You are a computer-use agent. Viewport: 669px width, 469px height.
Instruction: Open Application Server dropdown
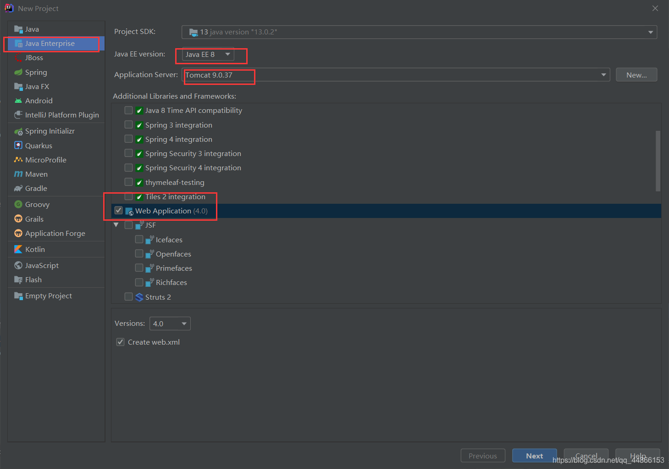coord(396,75)
